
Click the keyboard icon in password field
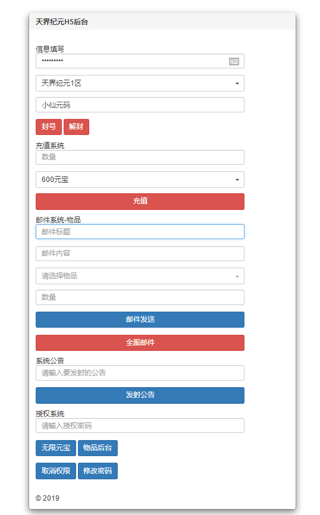pos(234,61)
